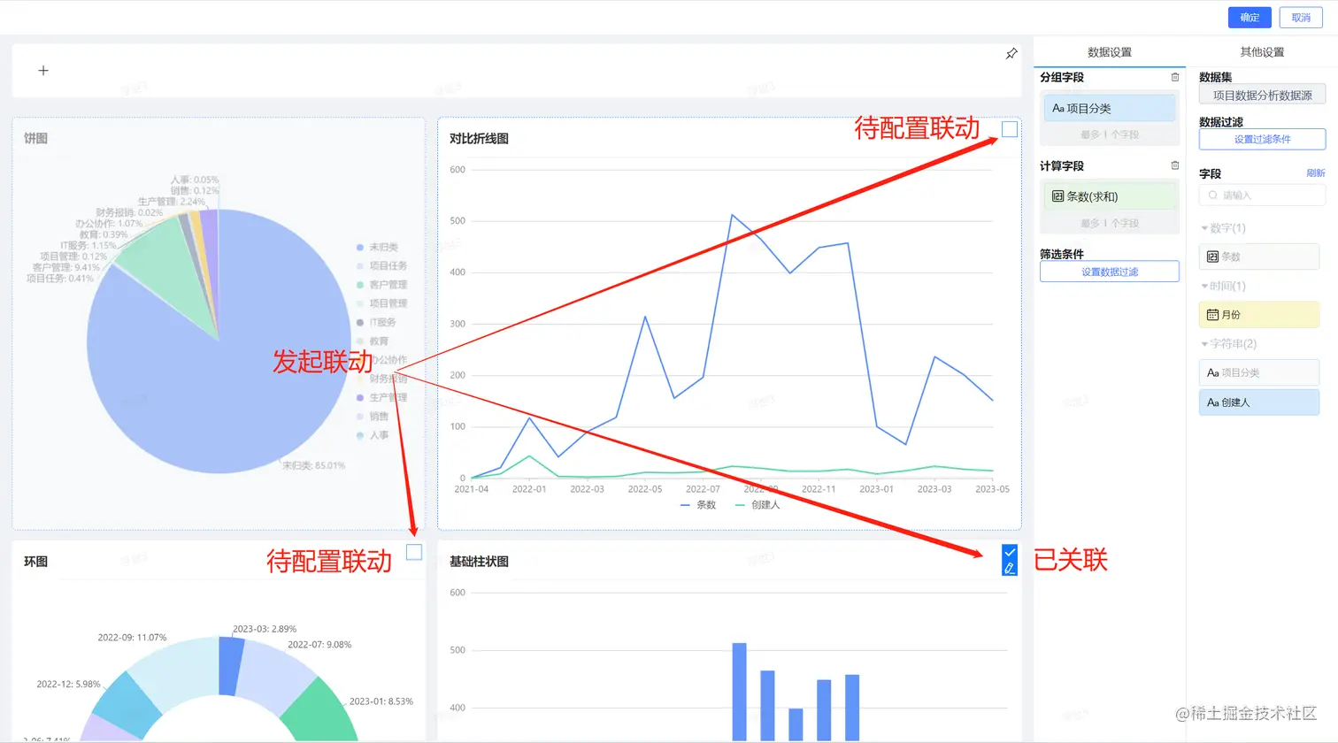Switch to the 其他设置 tab
This screenshot has width=1338, height=743.
(1262, 52)
